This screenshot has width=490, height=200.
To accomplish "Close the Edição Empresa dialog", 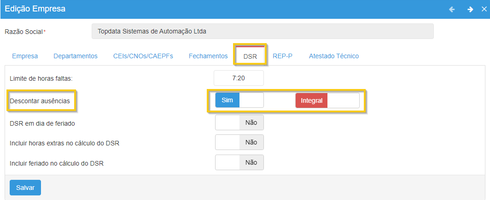I will 484,9.
